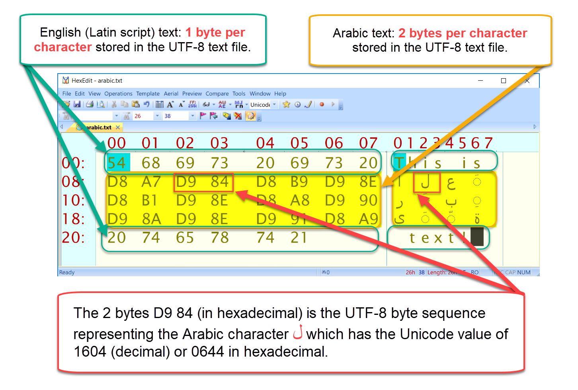Image resolution: width=578 pixels, height=390 pixels.
Task: Click the Undo arrow icon
Action: 146,104
